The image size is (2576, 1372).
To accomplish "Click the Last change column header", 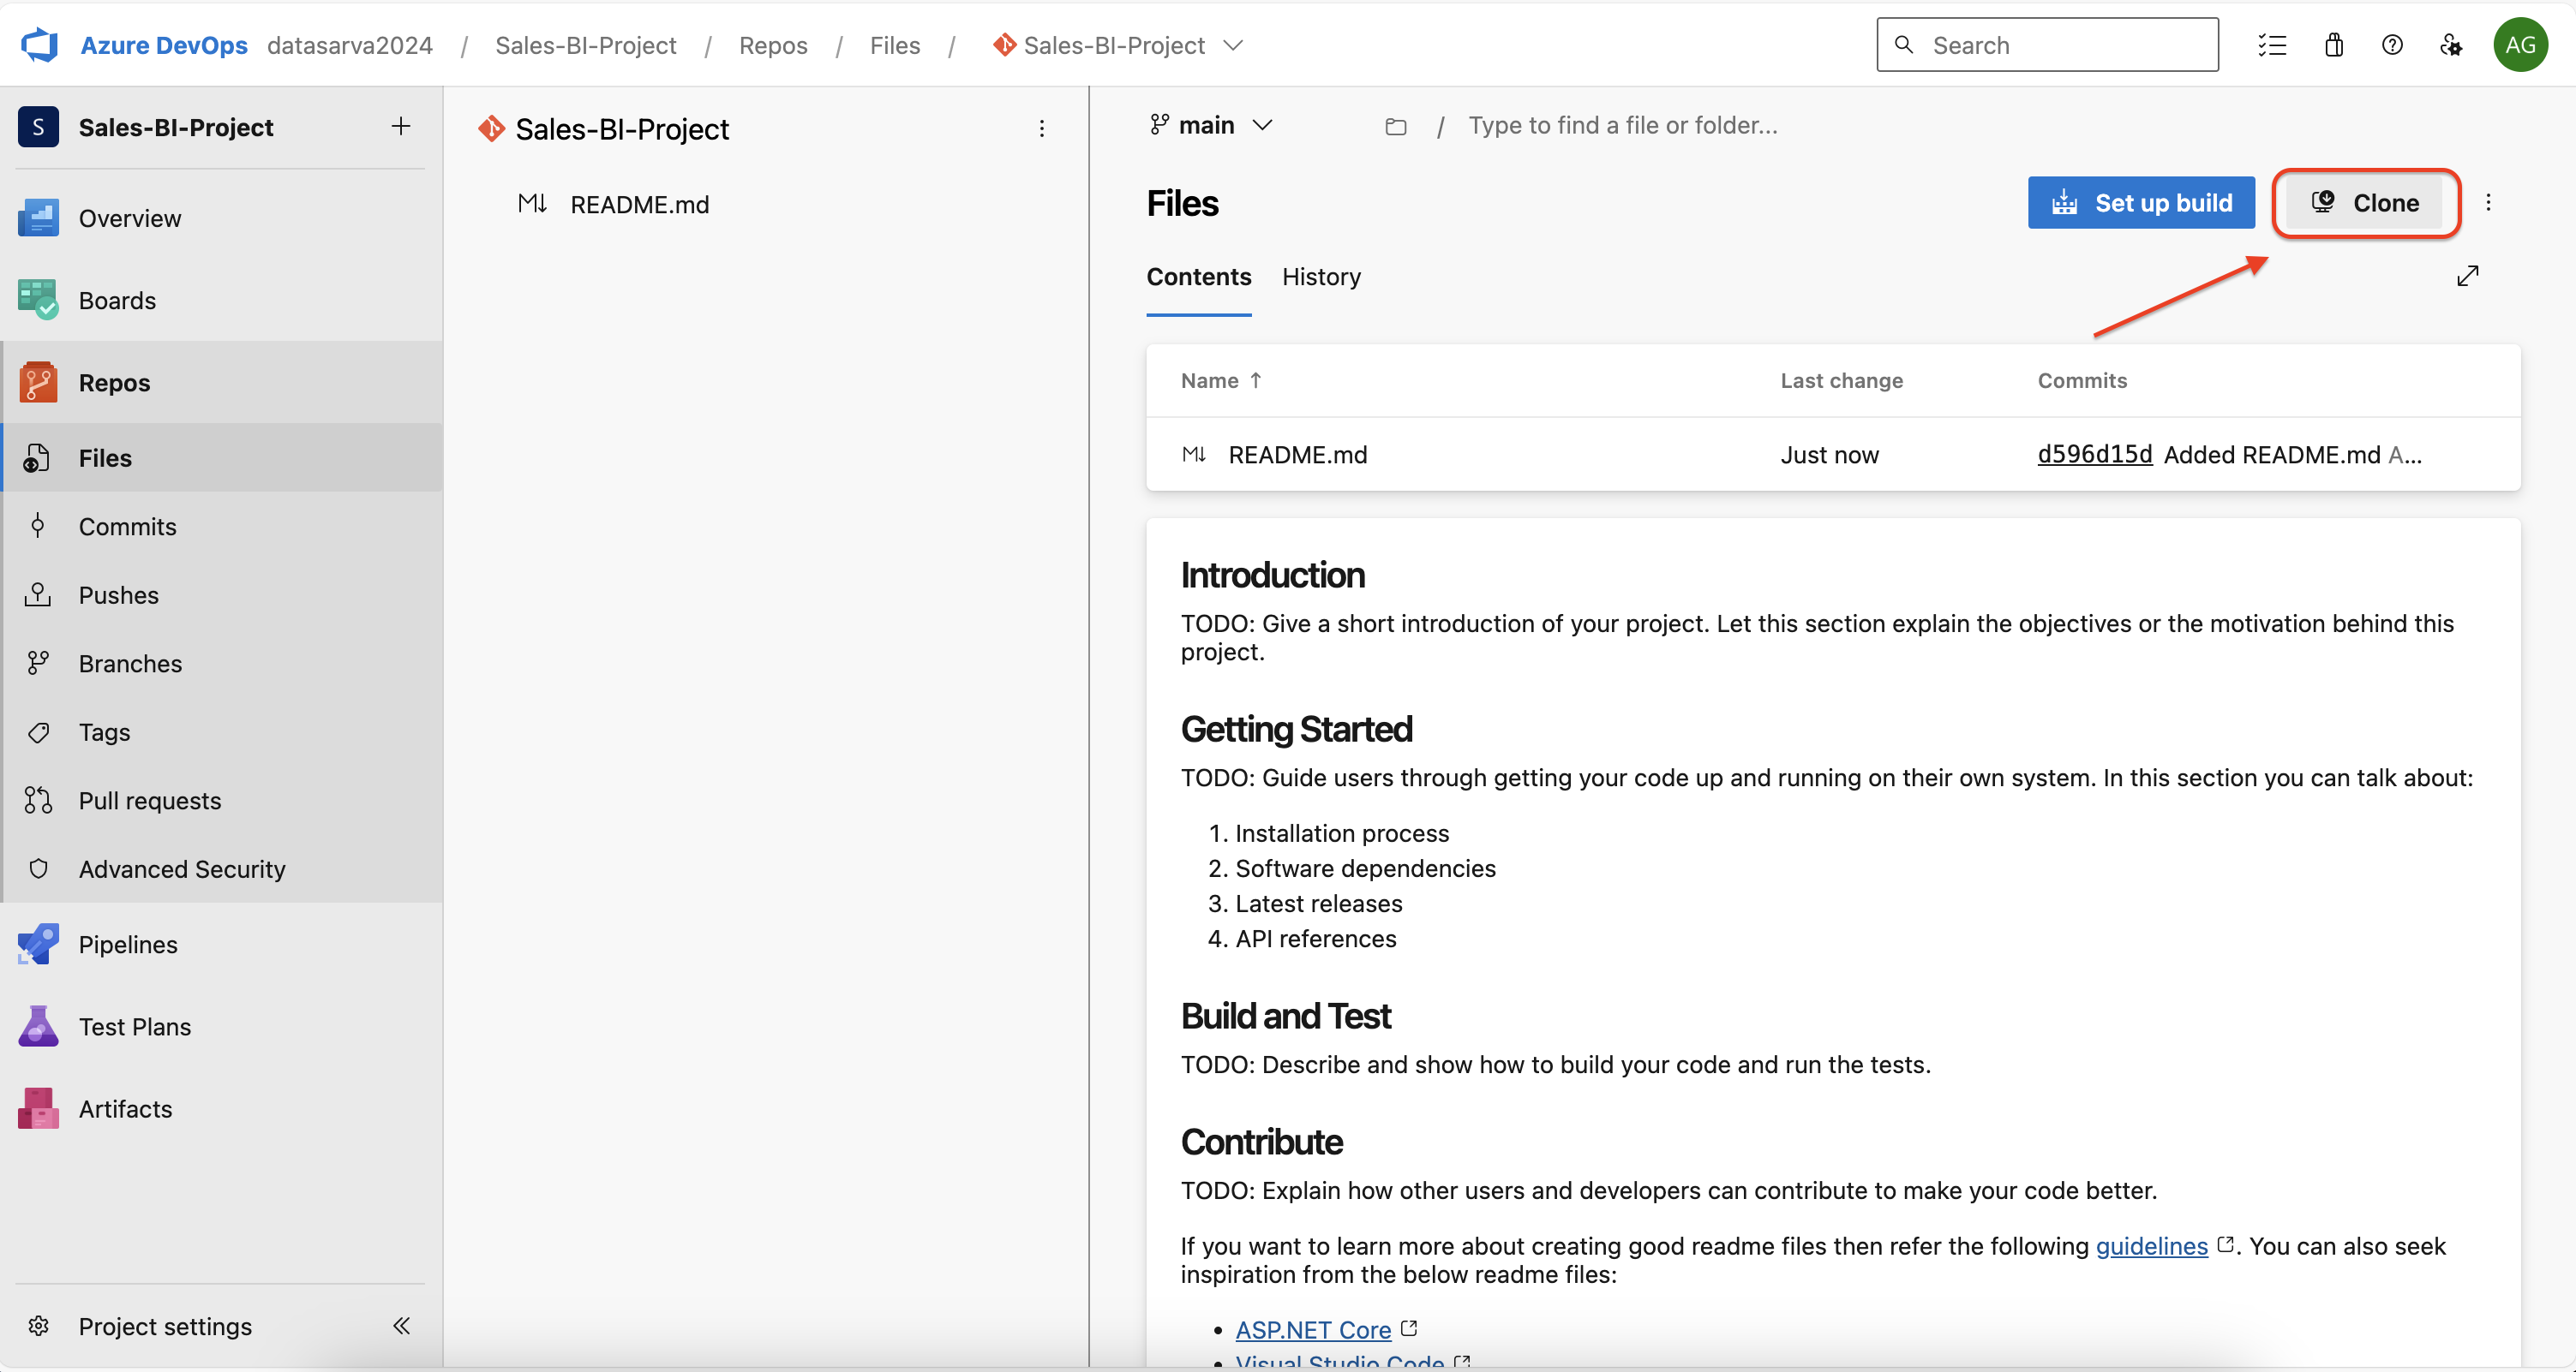I will coord(1841,381).
